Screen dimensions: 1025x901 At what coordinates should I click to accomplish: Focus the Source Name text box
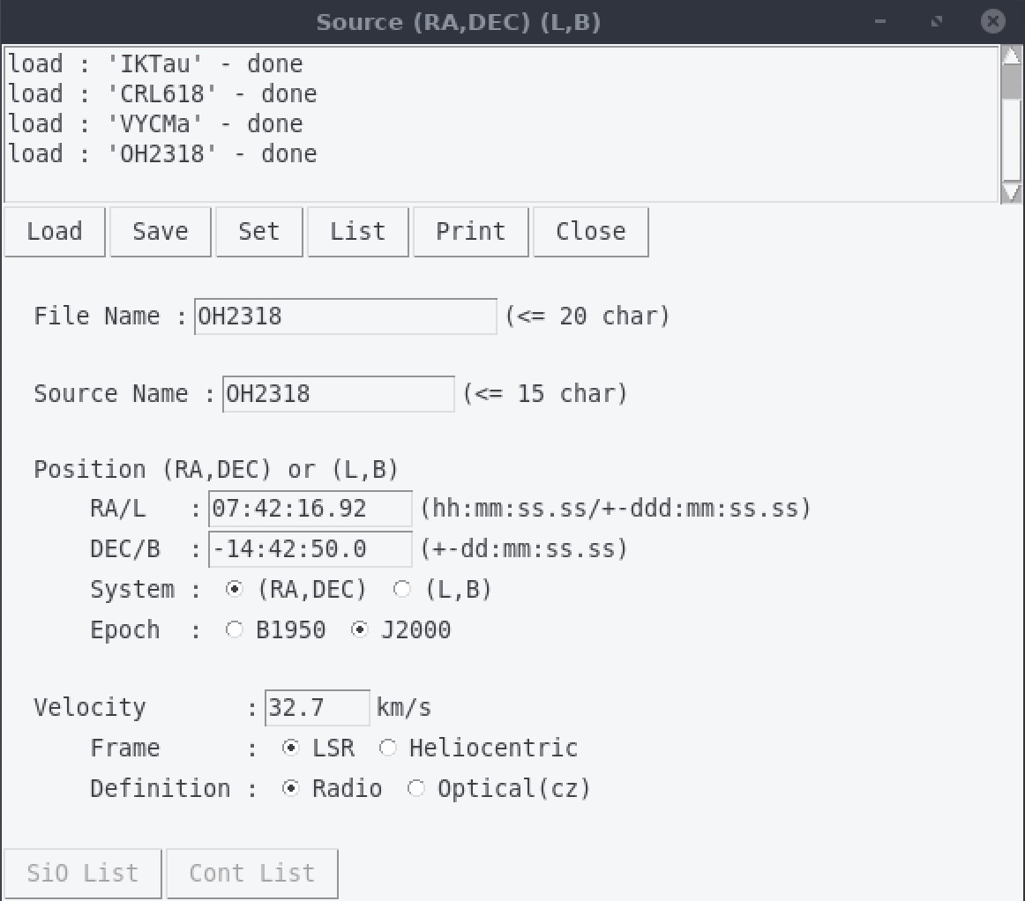(338, 394)
